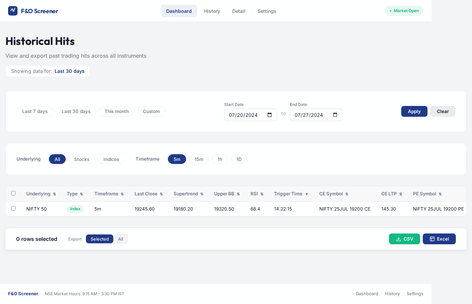Select the 1D timeframe pill
The height and width of the screenshot is (304, 472).
click(x=239, y=159)
